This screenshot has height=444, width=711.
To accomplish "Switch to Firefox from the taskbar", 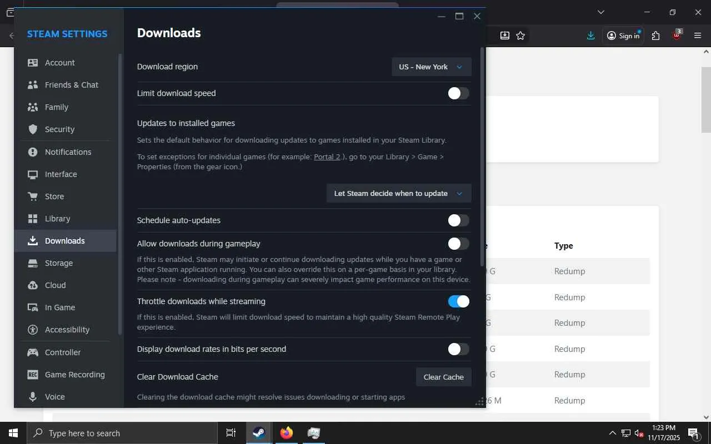I will coord(286,433).
